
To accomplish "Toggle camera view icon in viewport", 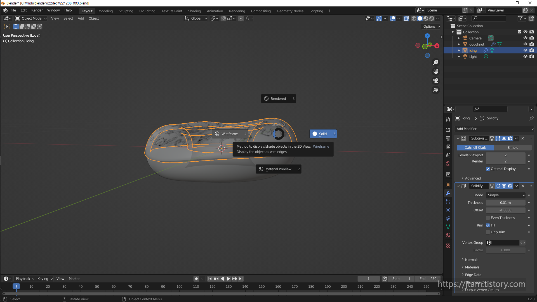I will coord(436,81).
